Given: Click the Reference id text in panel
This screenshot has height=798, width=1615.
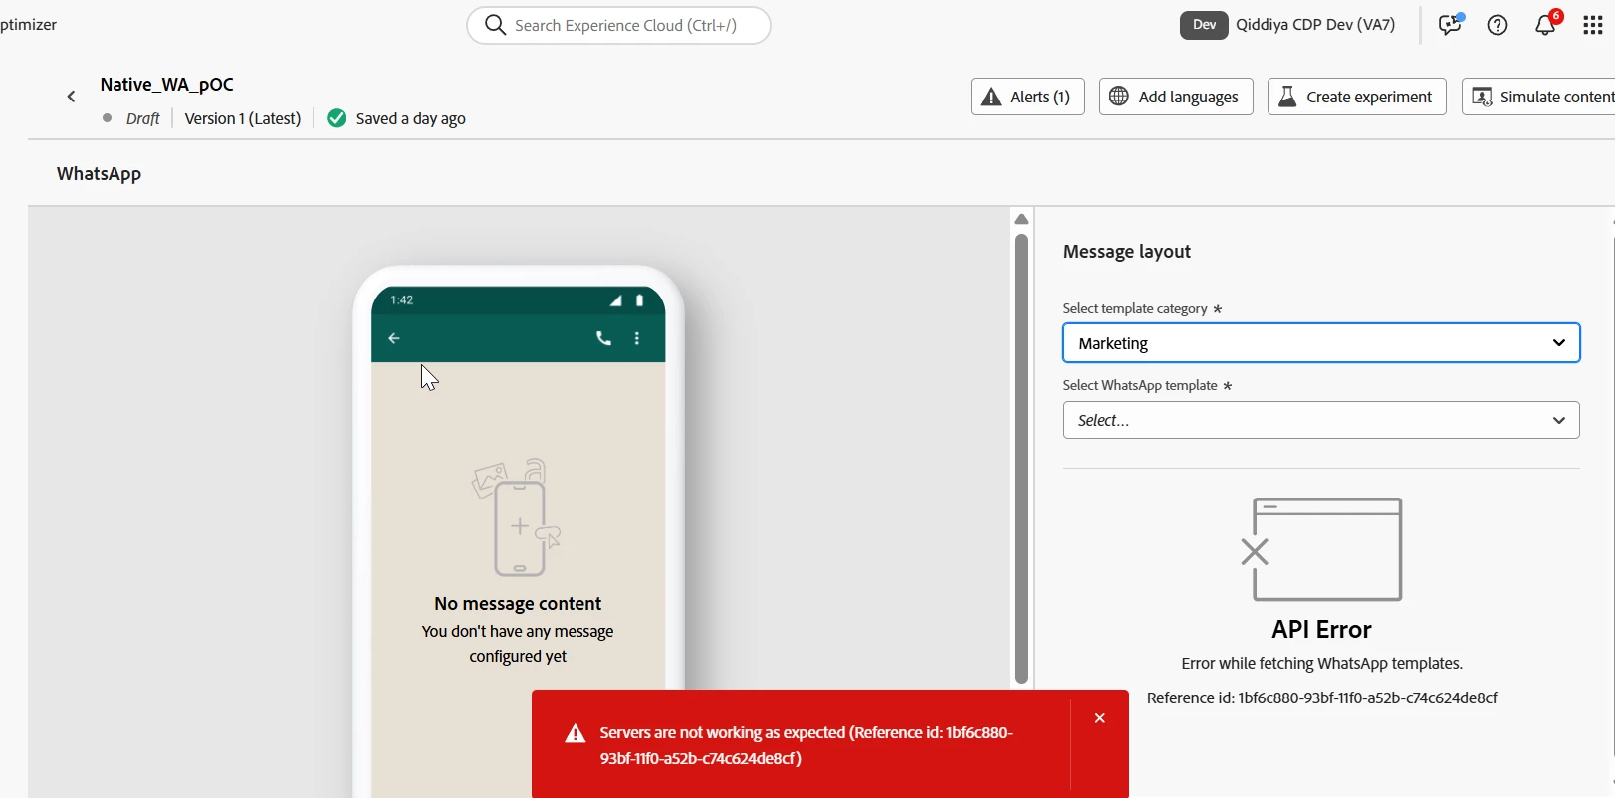Looking at the screenshot, I should [x=1321, y=698].
